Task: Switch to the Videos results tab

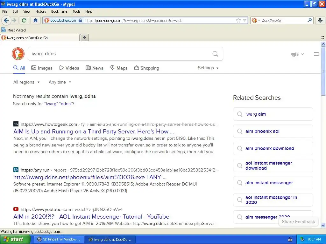Action: [69, 68]
